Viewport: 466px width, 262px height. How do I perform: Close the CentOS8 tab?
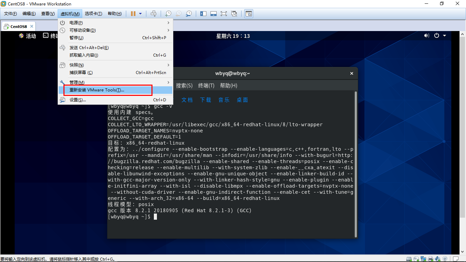click(32, 26)
